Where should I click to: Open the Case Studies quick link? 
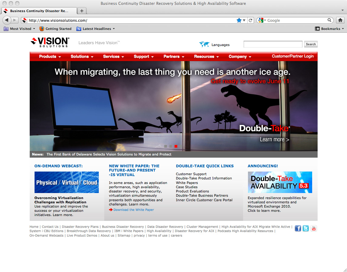[187, 187]
